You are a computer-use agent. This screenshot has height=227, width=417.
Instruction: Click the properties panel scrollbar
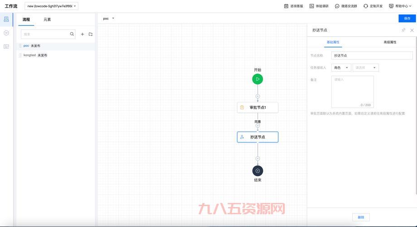416,115
